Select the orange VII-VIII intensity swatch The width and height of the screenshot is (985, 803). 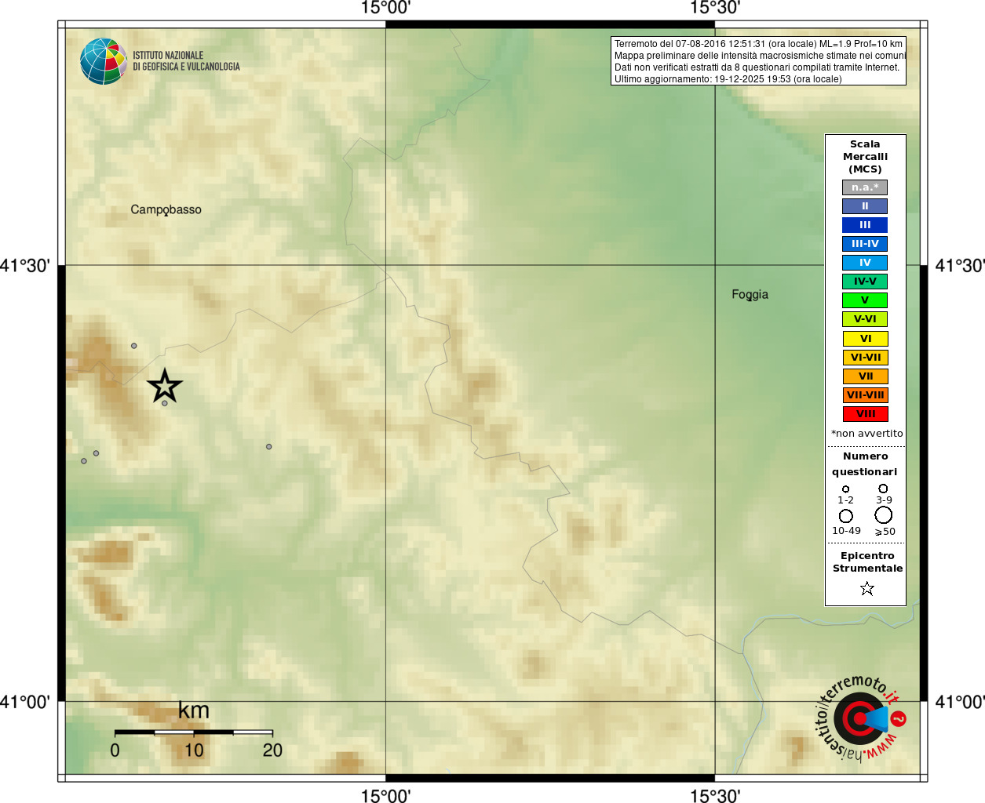[866, 395]
